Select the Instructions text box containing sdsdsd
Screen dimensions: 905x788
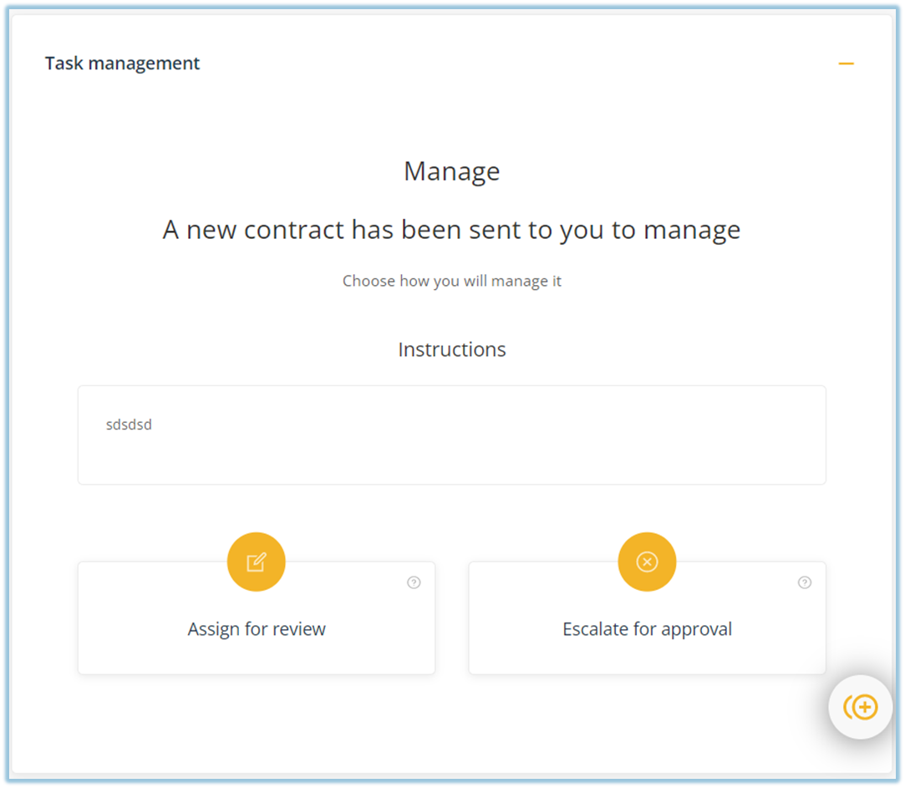(451, 435)
